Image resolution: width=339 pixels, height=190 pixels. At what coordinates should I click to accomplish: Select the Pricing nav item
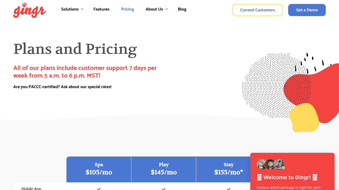coord(127,9)
